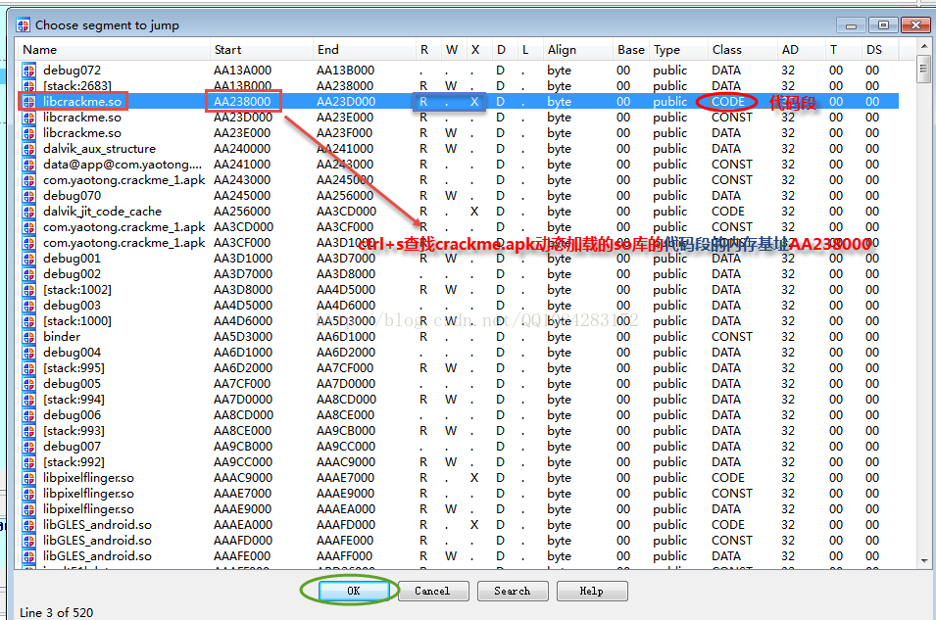936x620 pixels.
Task: Select the libcrackme.so row starting at AA23E000
Action: pyautogui.click(x=458, y=133)
